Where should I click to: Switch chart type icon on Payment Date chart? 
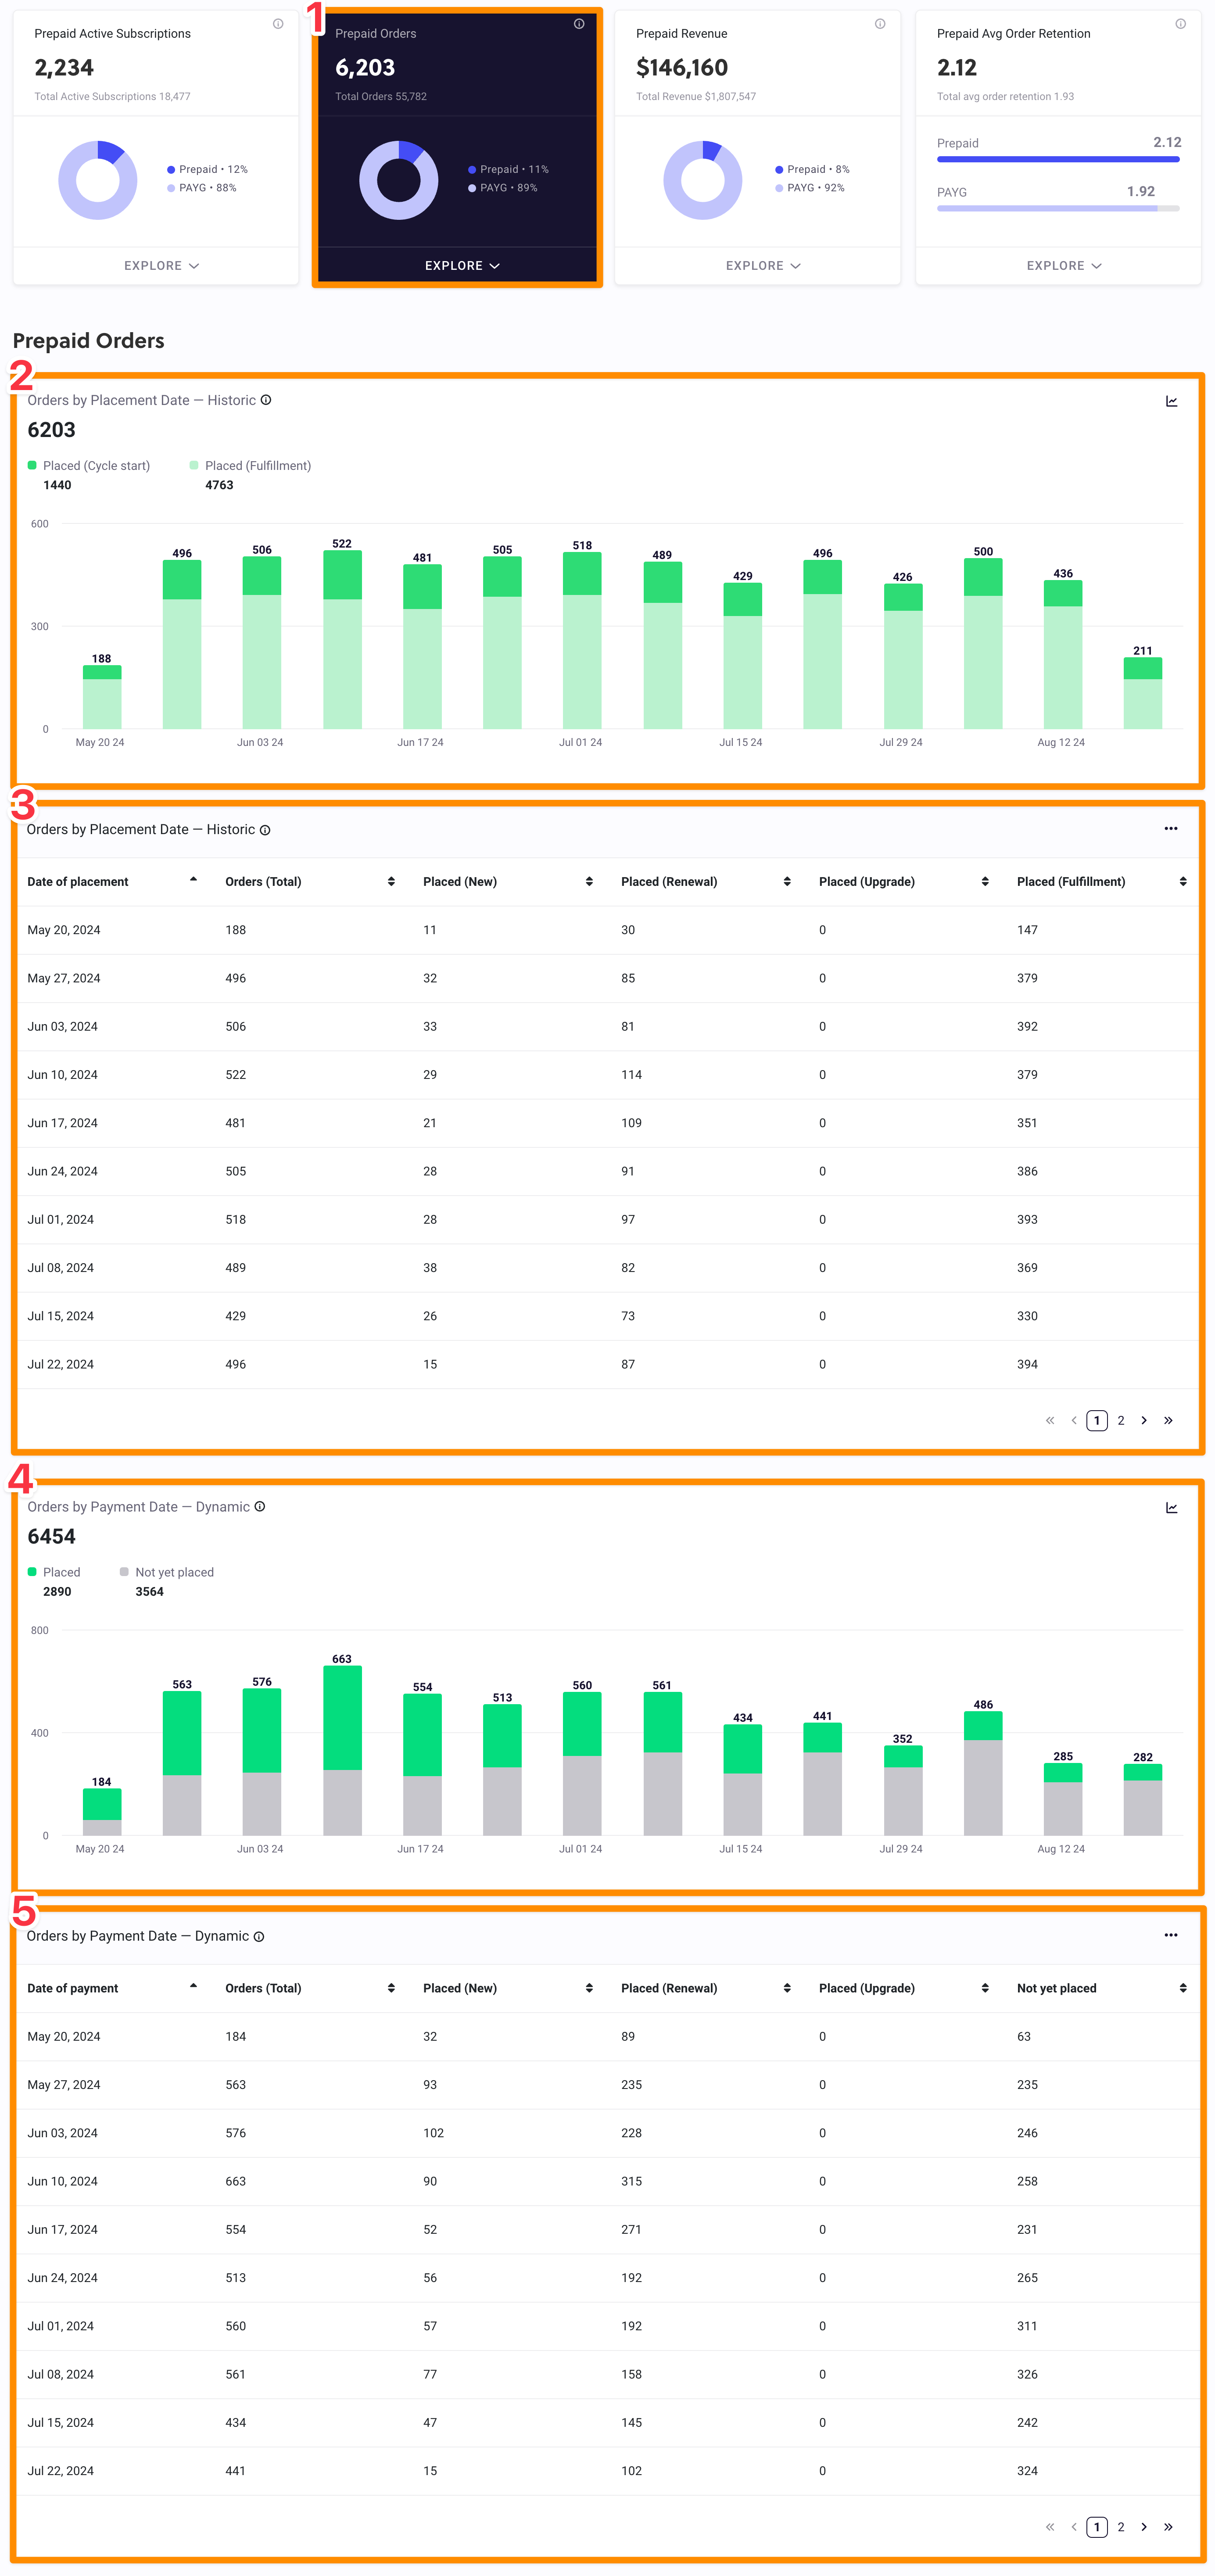[x=1171, y=1508]
